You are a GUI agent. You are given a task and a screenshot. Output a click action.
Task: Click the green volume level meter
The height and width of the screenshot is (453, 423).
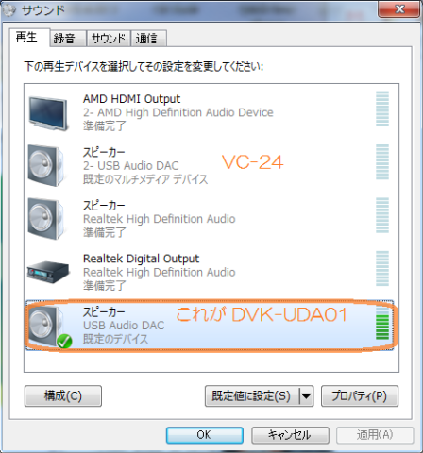pos(382,324)
